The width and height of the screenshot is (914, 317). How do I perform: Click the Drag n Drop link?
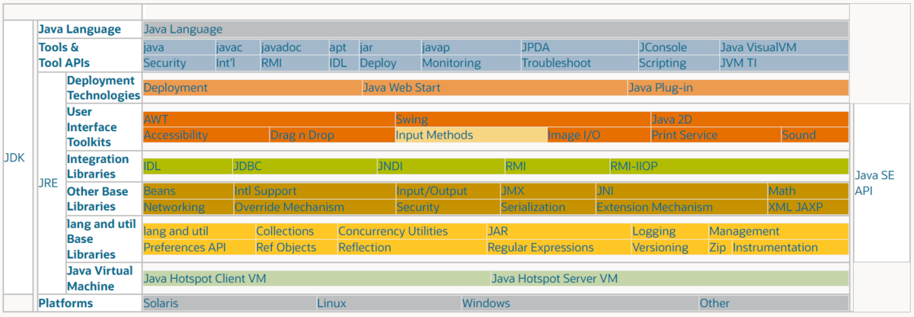pos(302,135)
